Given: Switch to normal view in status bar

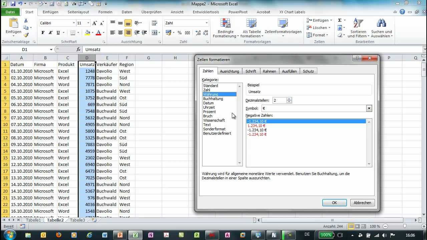Looking at the screenshot, I should coord(351,226).
